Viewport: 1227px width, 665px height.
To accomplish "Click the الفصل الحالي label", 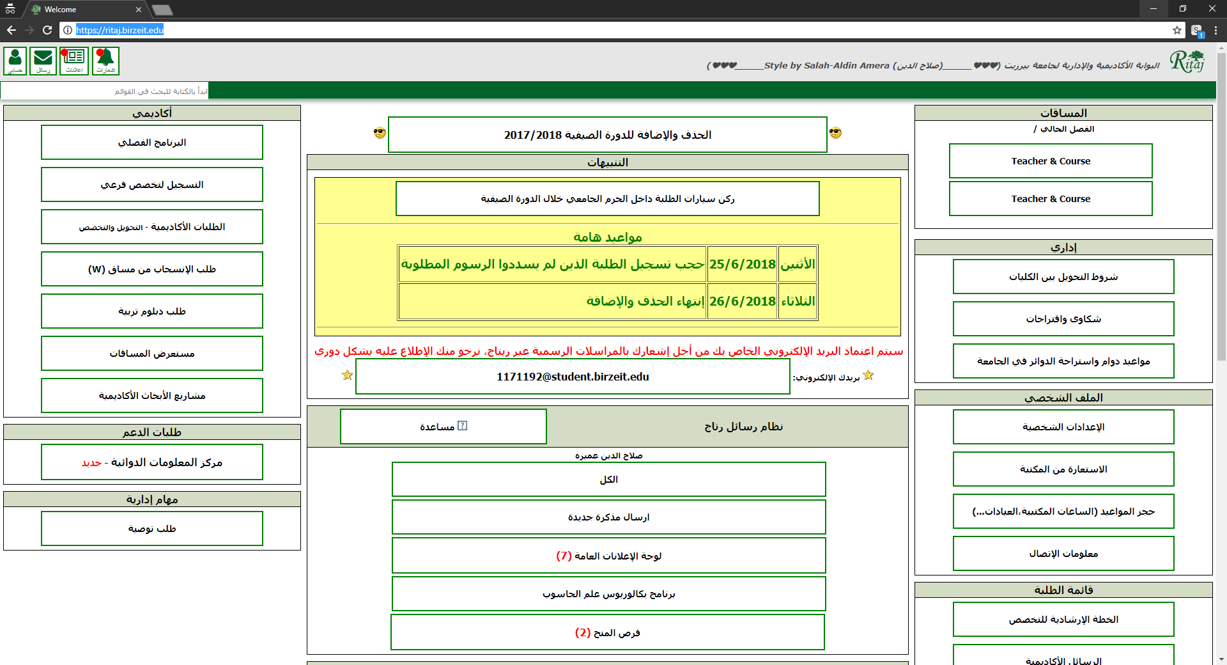I will coord(1064,129).
